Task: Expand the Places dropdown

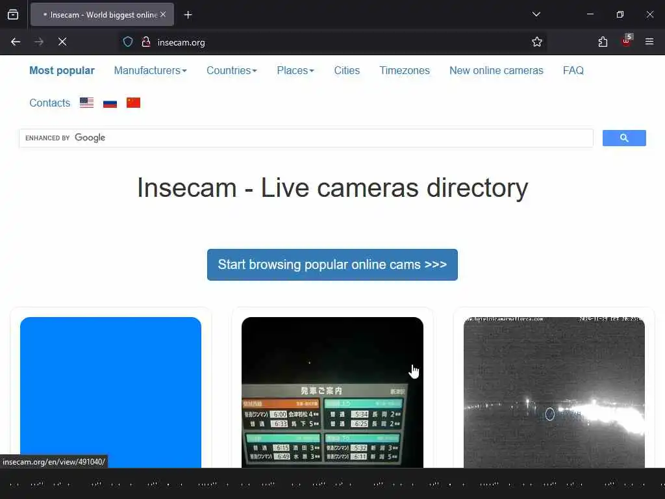Action: 295,70
